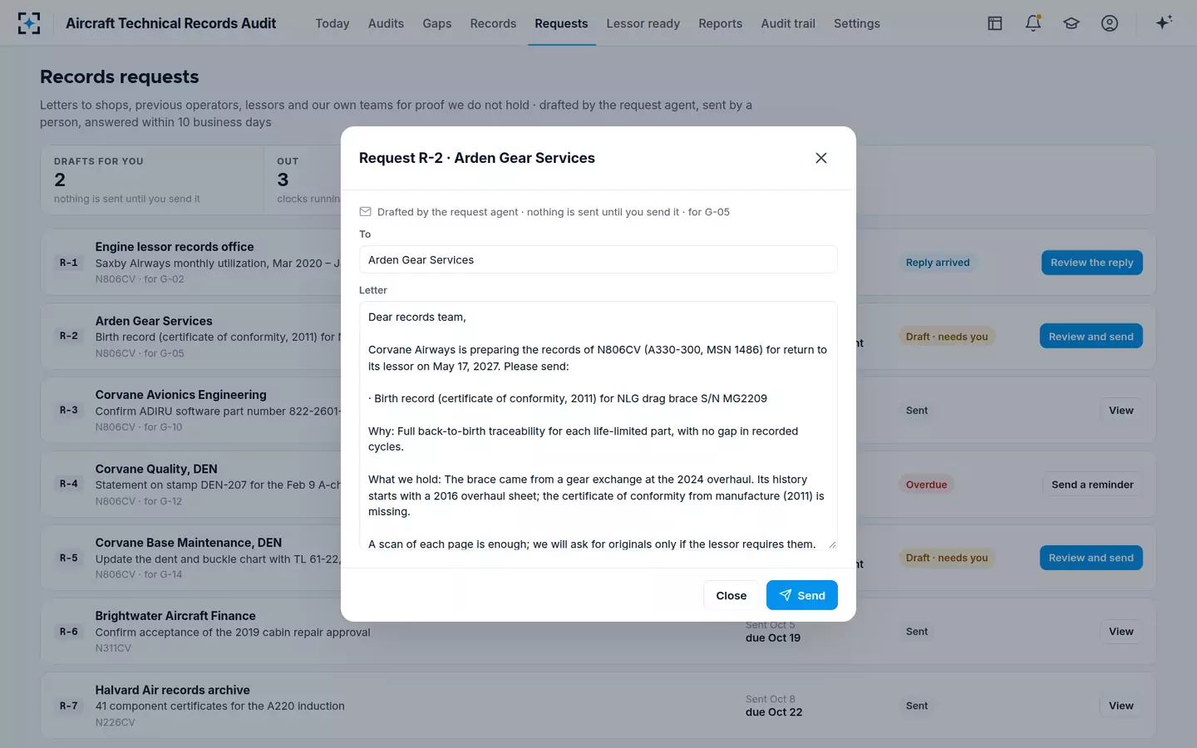Click the Request R-2 dialog title
Viewport: 1197px width, 748px height.
[x=477, y=158]
